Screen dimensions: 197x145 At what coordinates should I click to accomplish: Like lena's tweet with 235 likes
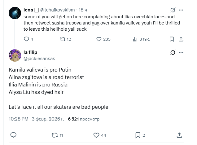99,39
